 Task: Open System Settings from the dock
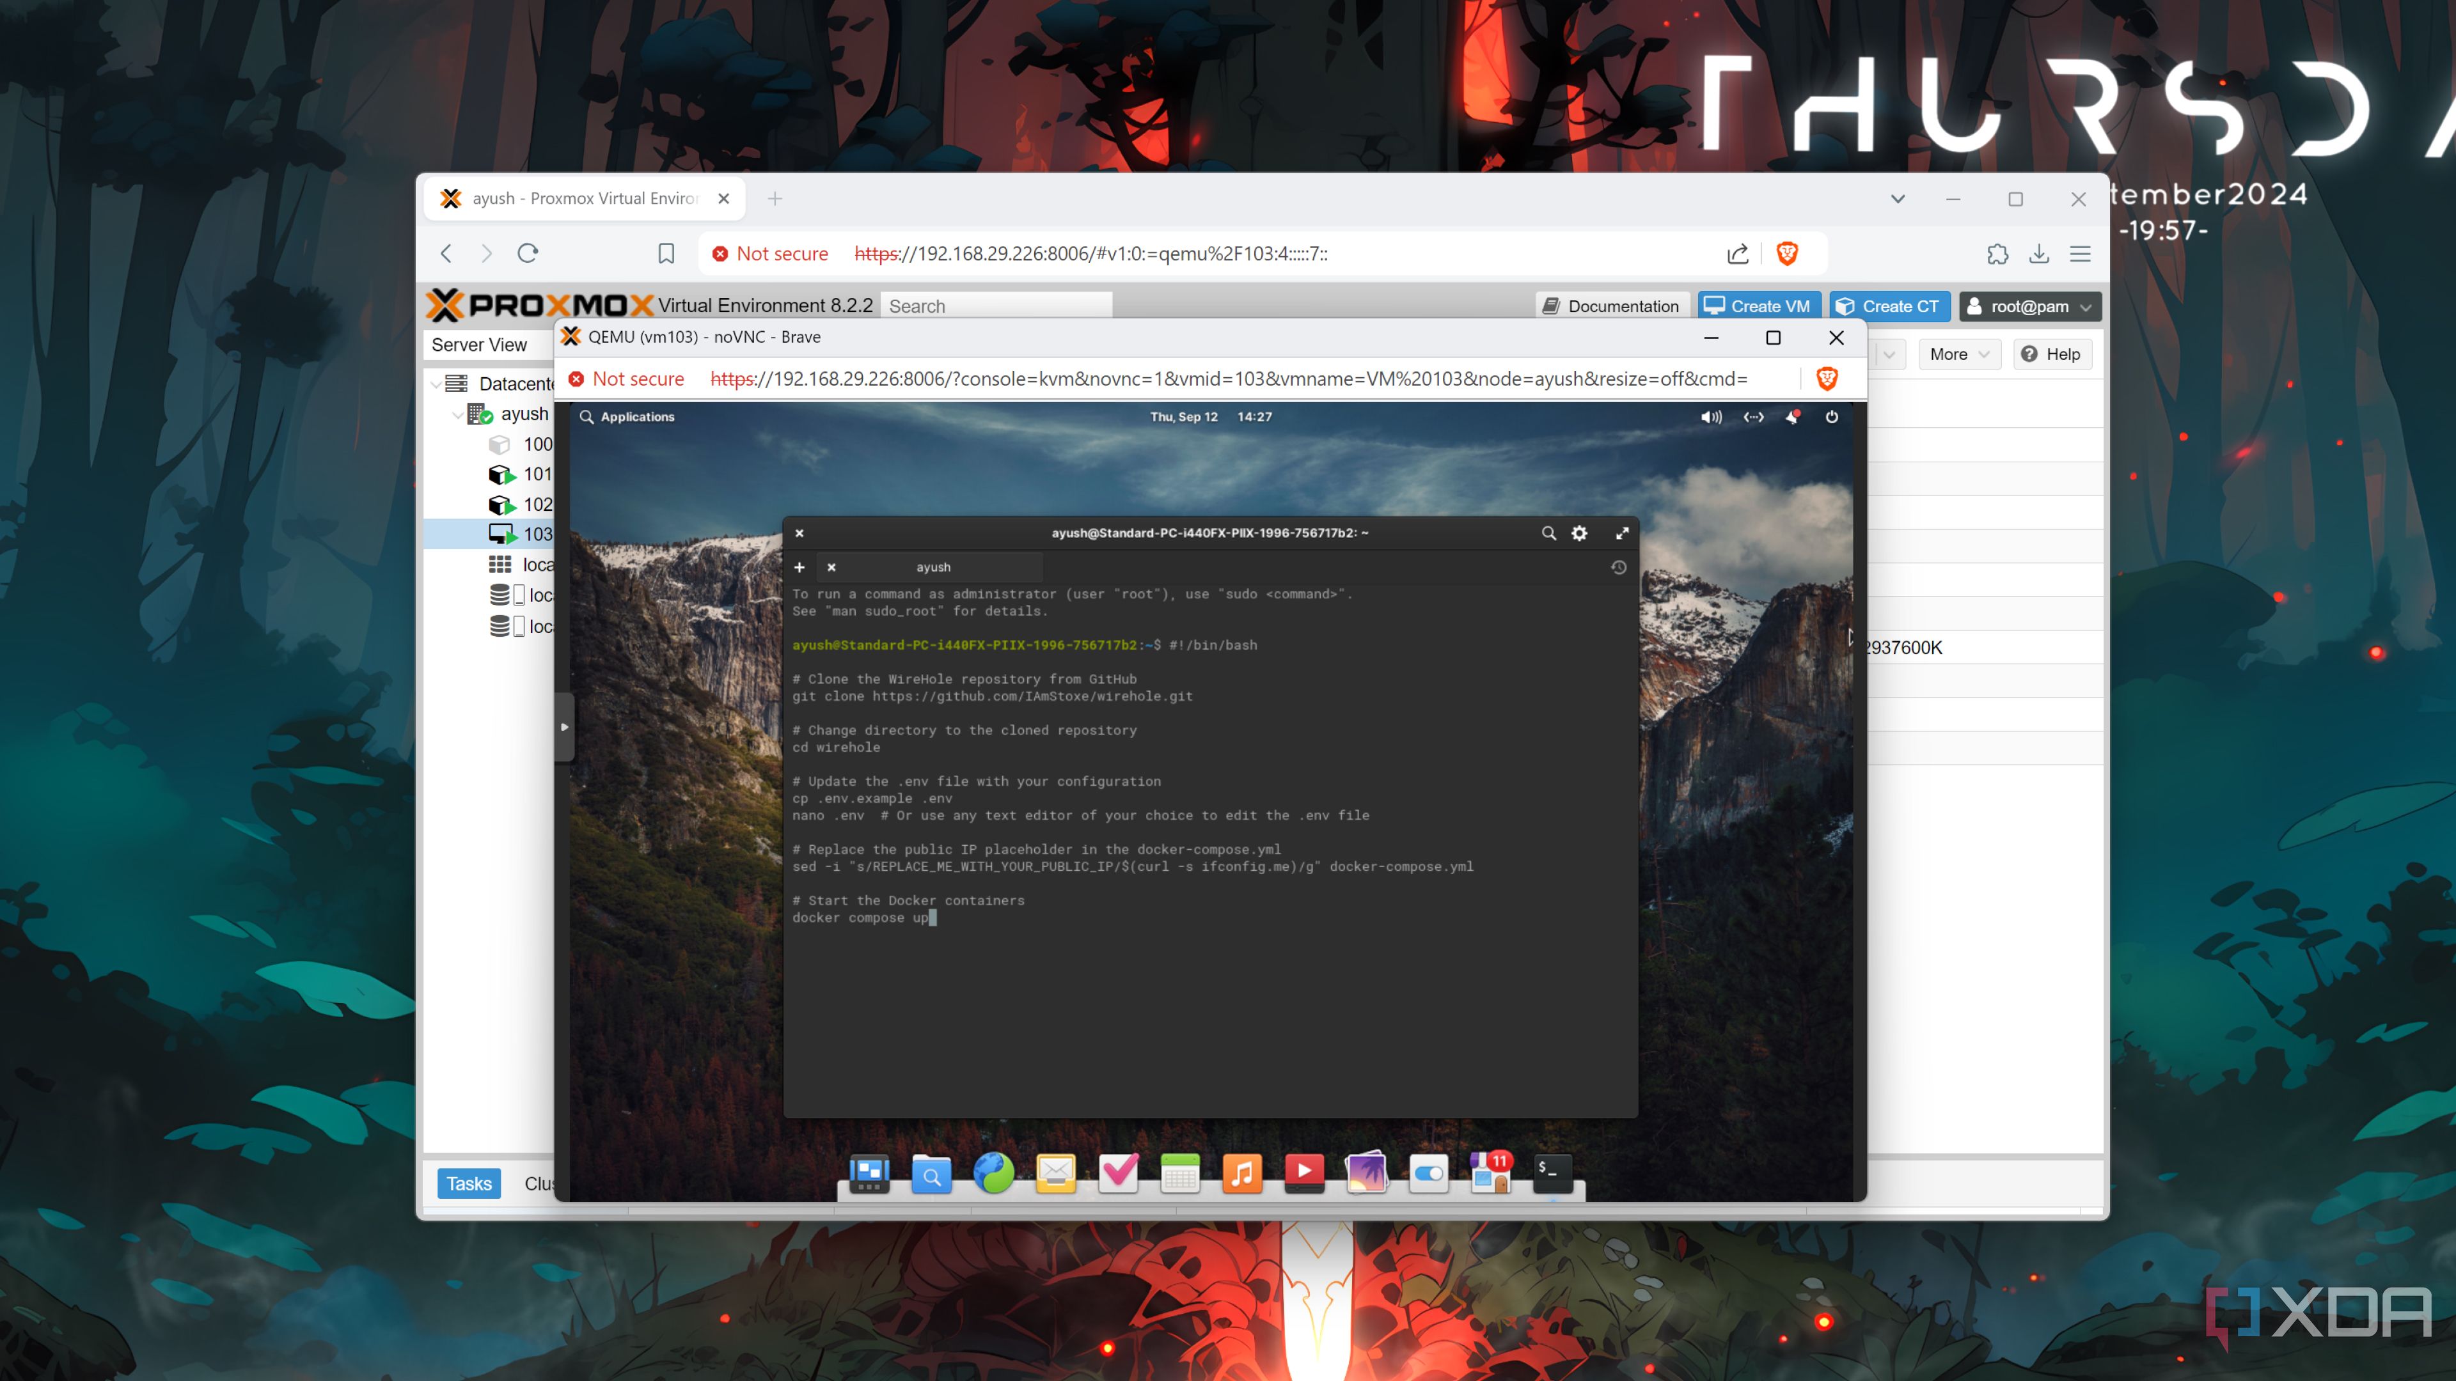click(x=1428, y=1173)
